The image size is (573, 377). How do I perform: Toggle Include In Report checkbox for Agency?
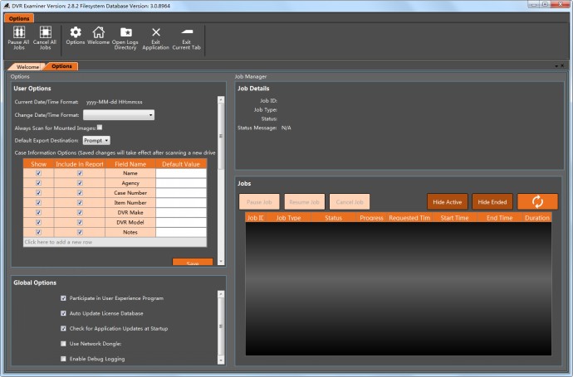pos(80,183)
